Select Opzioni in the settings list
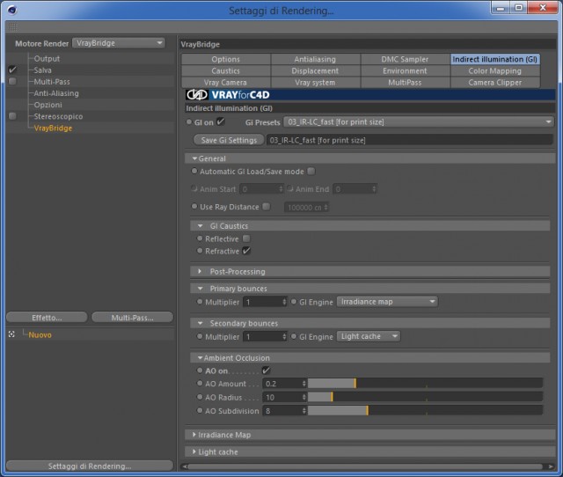 pos(48,105)
